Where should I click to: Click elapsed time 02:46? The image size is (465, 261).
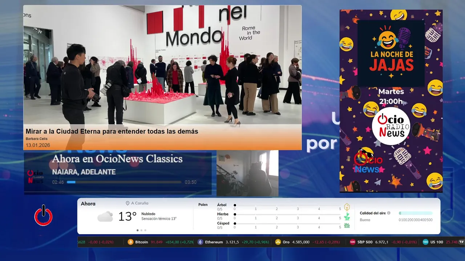[x=58, y=182]
